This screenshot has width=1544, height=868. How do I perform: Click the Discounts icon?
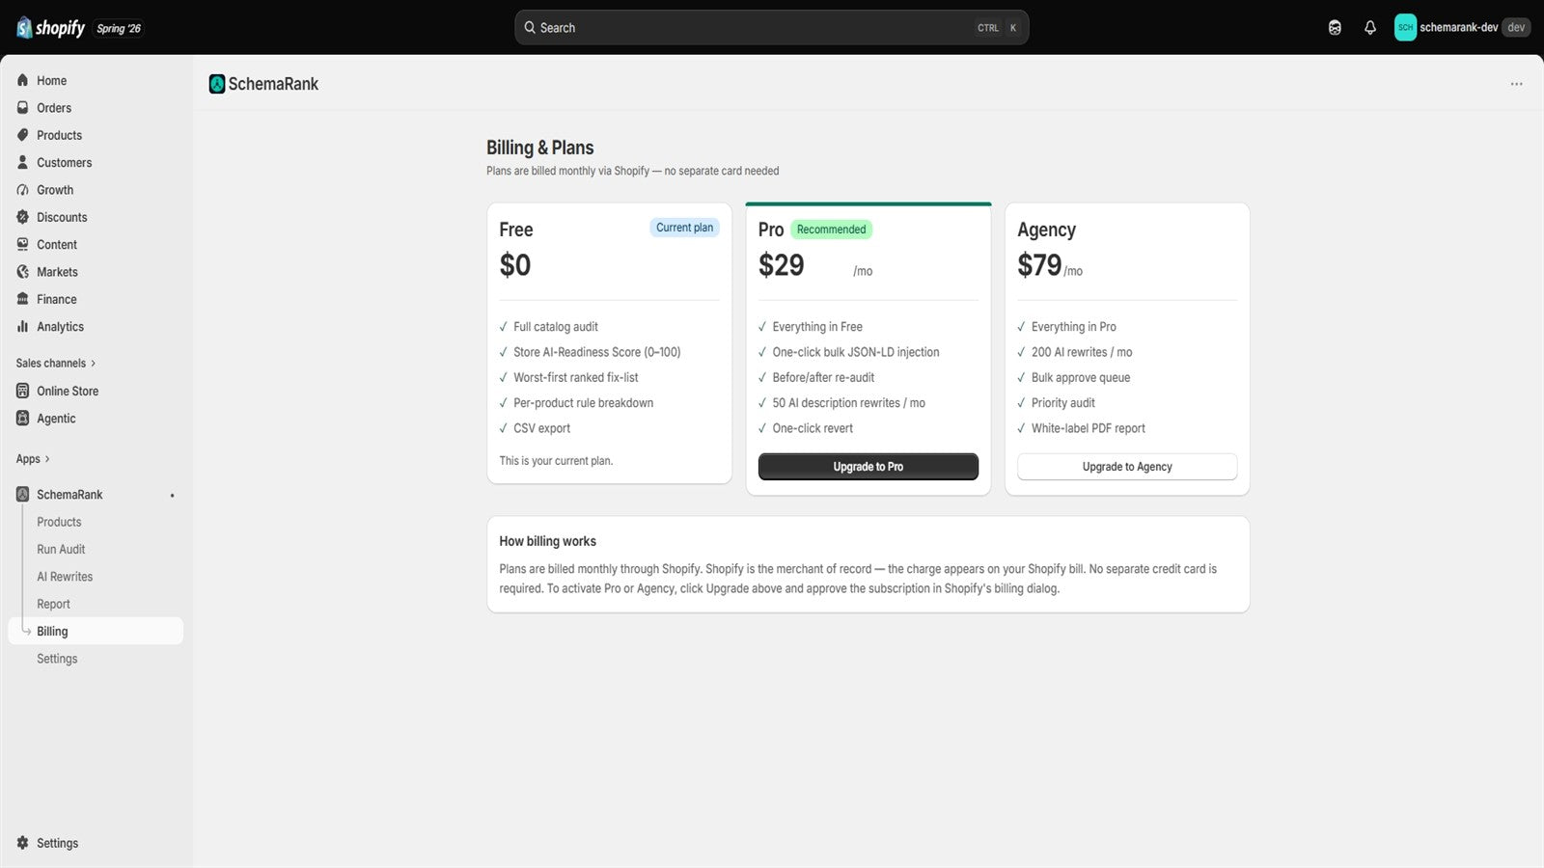(x=23, y=217)
